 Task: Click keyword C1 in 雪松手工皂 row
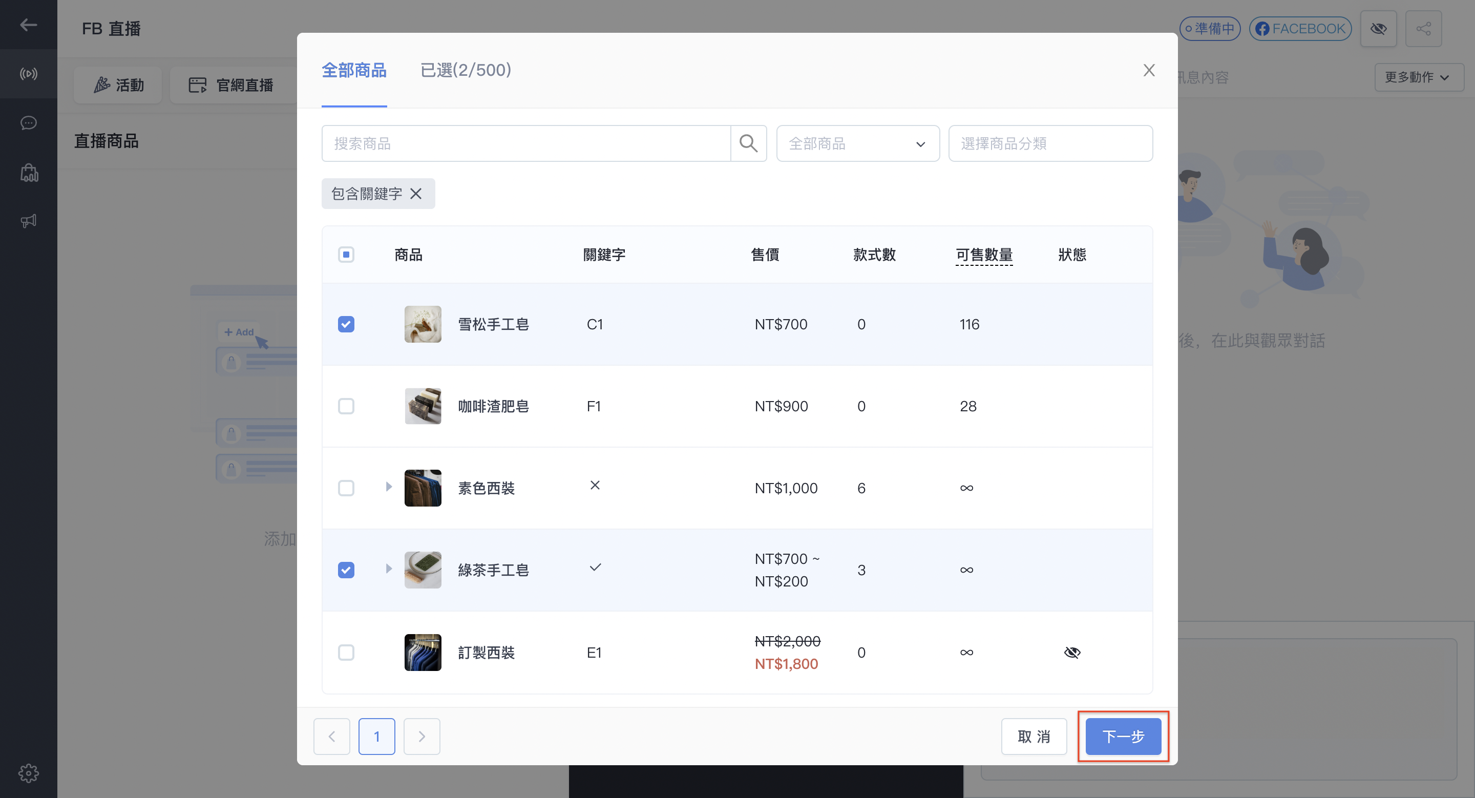[594, 324]
